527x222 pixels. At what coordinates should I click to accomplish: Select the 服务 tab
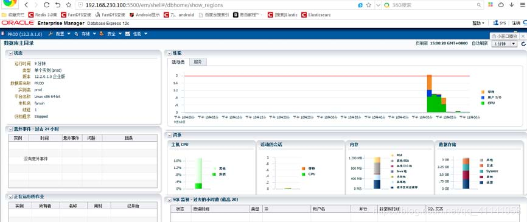[x=198, y=62]
